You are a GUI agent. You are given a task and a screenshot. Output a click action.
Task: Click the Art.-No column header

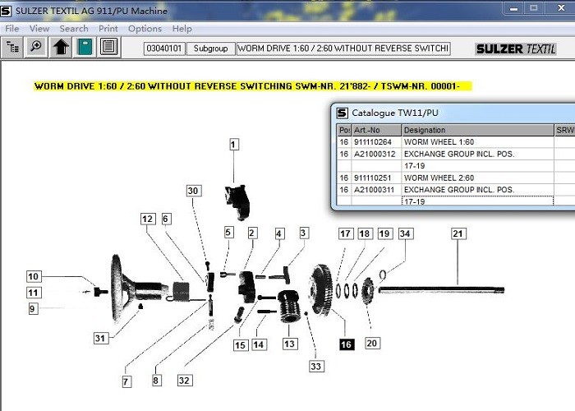click(376, 130)
